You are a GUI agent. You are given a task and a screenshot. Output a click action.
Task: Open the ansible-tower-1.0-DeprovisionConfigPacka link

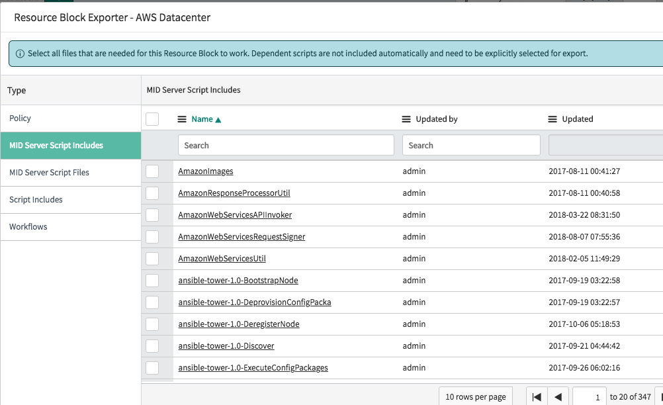tap(255, 302)
